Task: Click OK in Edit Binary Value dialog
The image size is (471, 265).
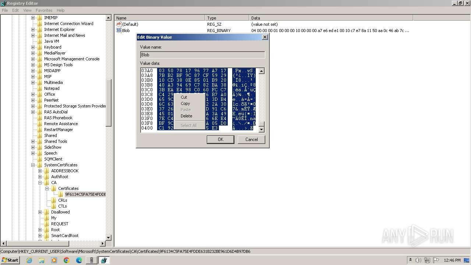Action: pyautogui.click(x=220, y=139)
